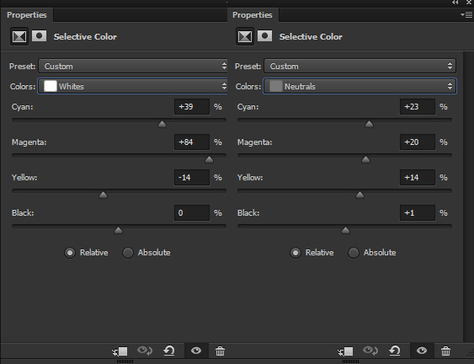Delete the Whites adjustment layer via its trash icon
474x364 pixels.
(x=220, y=351)
